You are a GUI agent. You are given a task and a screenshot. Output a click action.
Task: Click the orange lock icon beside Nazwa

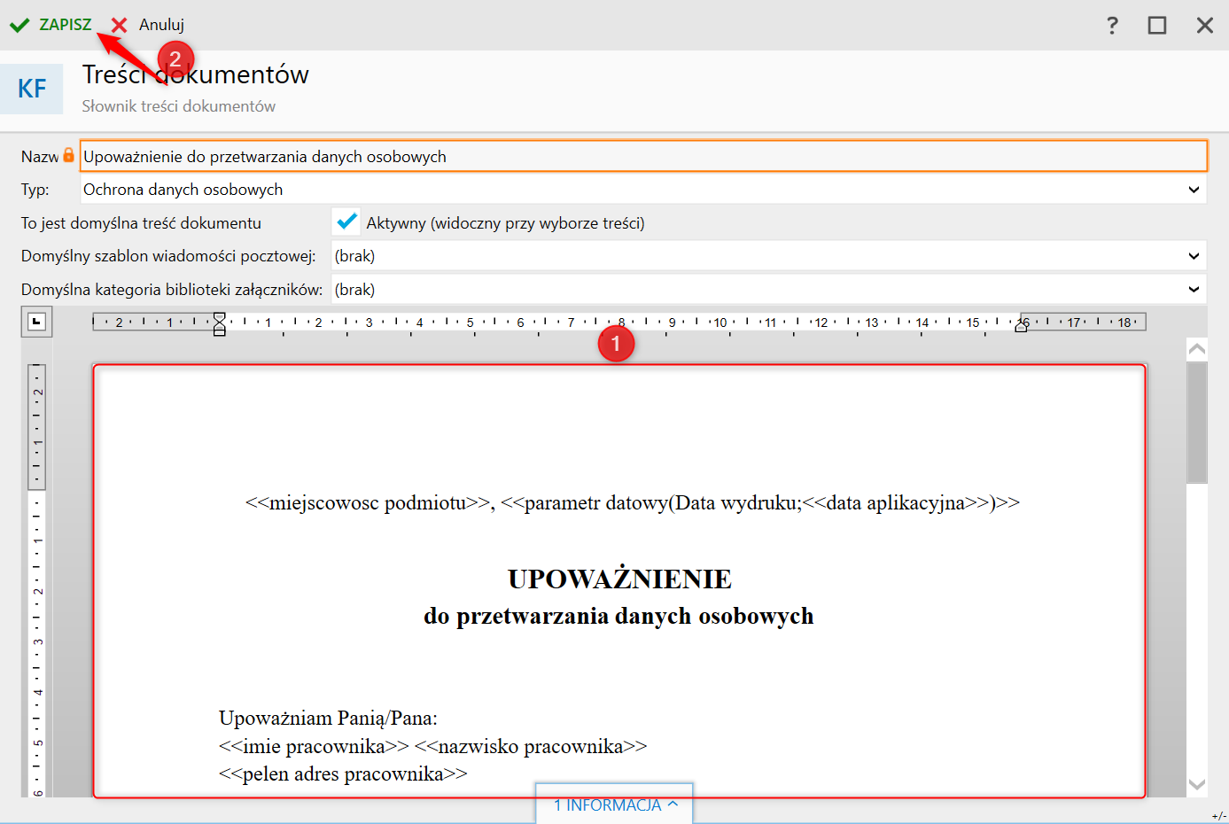click(x=68, y=155)
